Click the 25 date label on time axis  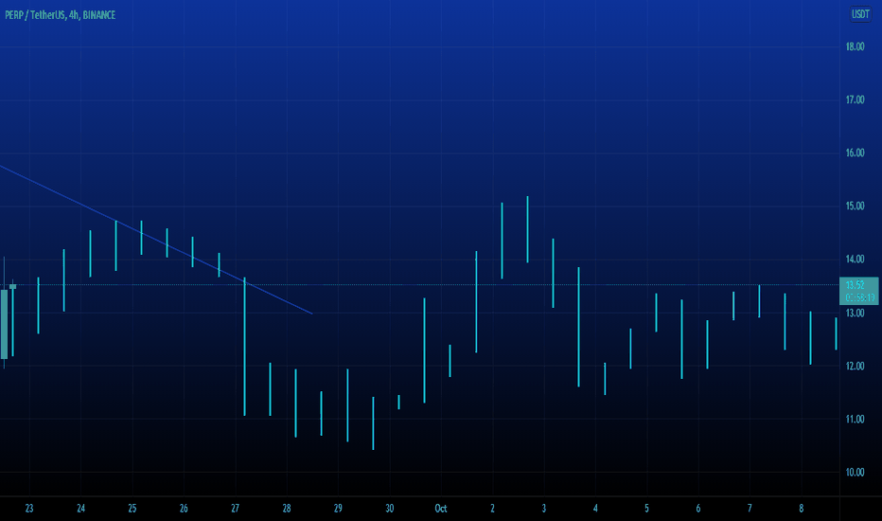[132, 509]
